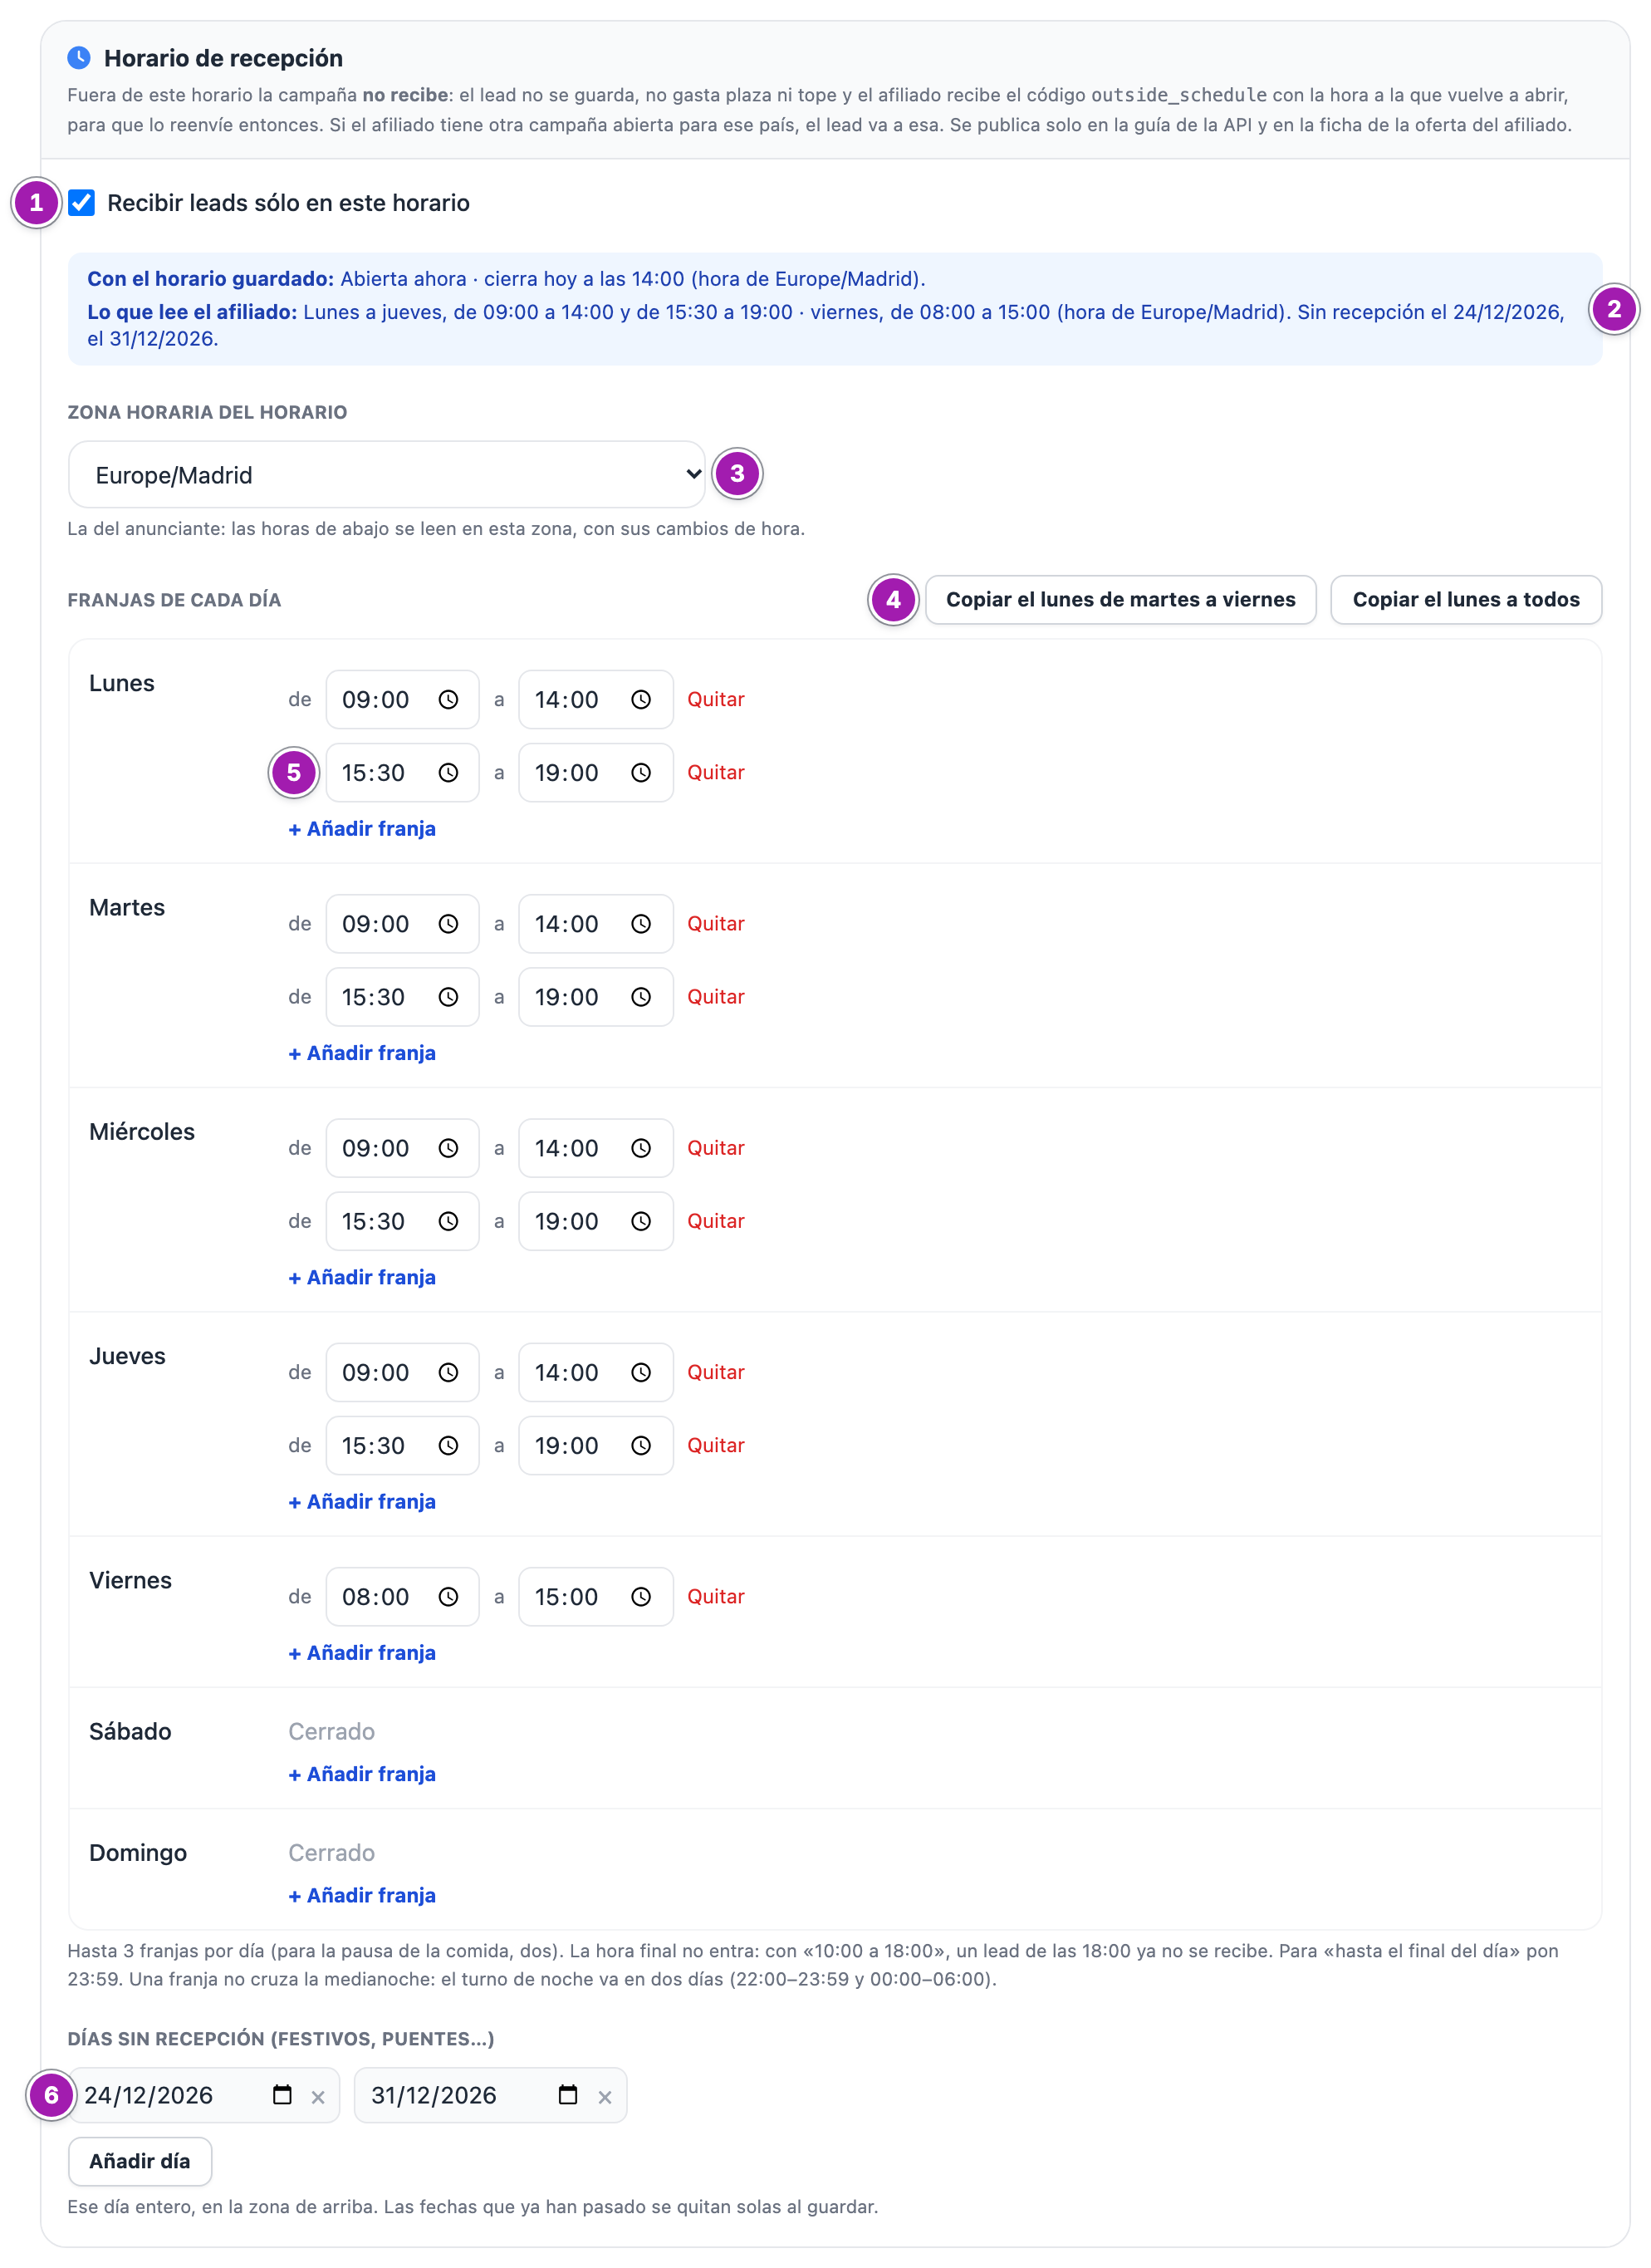The image size is (1651, 2268).
Task: Click the Jueves 09:00 start time field
Action: coord(402,1372)
